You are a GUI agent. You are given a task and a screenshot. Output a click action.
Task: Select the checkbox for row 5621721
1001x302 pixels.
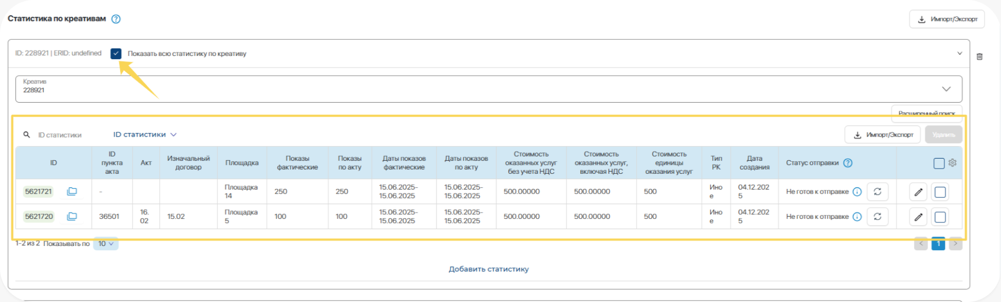point(940,192)
